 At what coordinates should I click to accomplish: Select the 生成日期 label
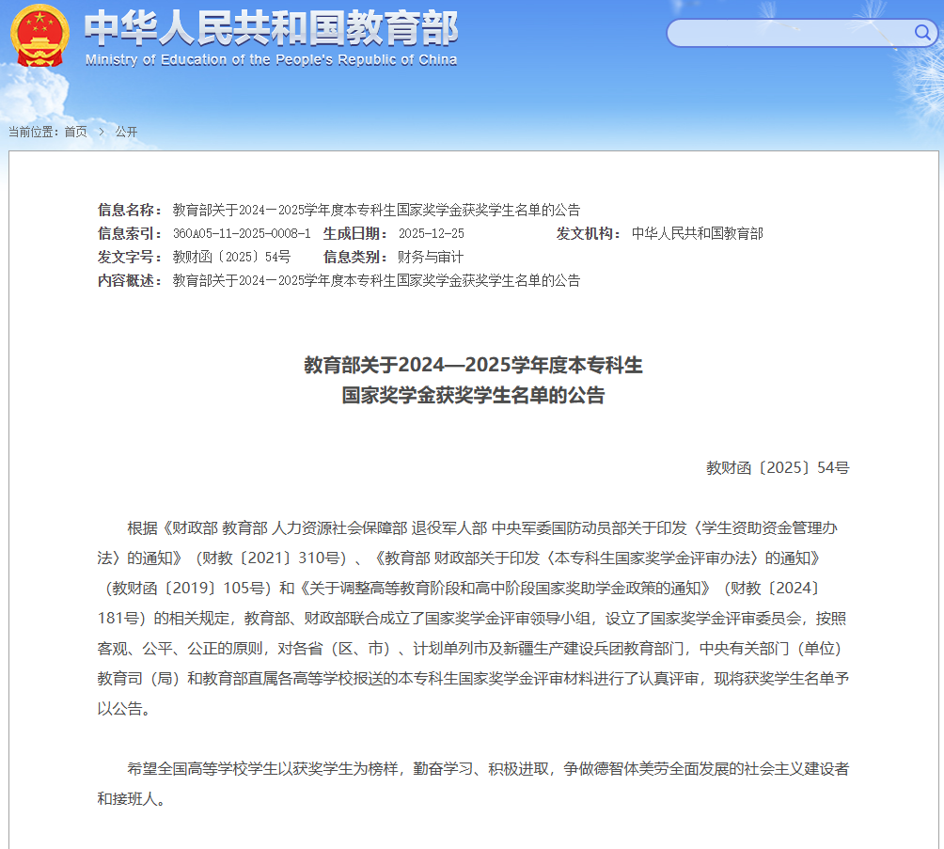355,233
